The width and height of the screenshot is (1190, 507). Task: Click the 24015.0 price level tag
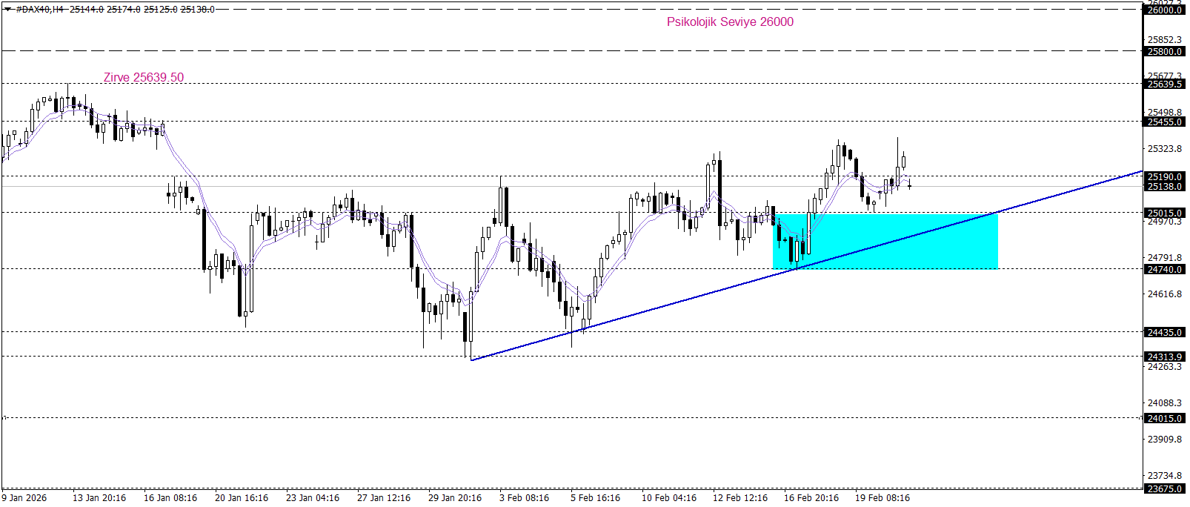(1164, 419)
